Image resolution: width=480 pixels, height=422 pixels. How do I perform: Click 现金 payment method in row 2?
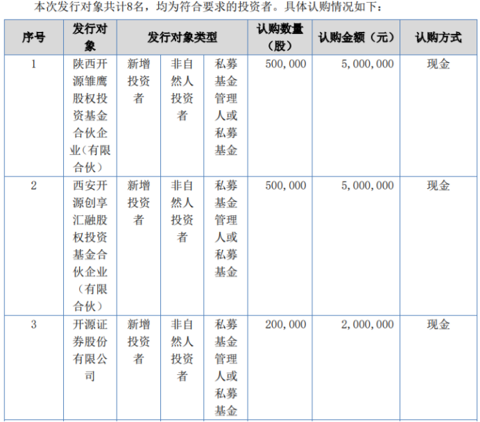click(438, 185)
